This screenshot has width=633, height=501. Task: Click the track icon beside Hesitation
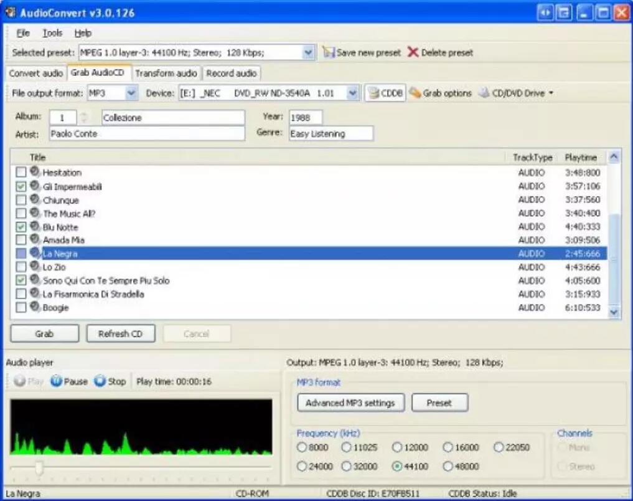click(35, 172)
